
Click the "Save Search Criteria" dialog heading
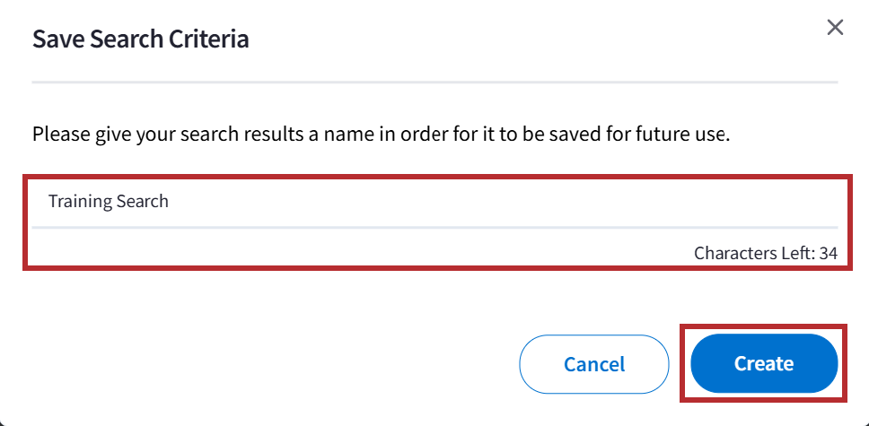click(x=141, y=39)
